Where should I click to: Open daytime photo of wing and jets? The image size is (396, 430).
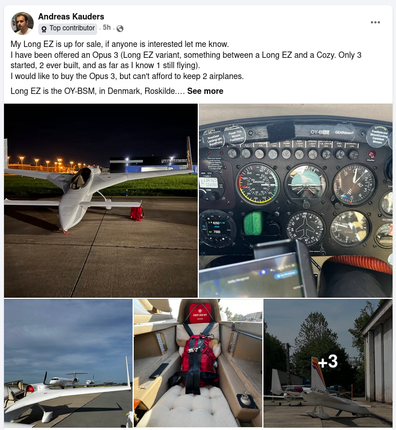coord(68,363)
